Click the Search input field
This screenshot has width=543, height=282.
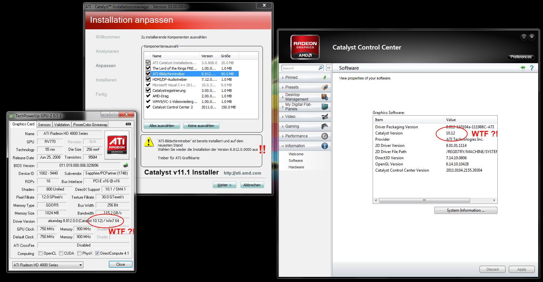tap(300, 68)
